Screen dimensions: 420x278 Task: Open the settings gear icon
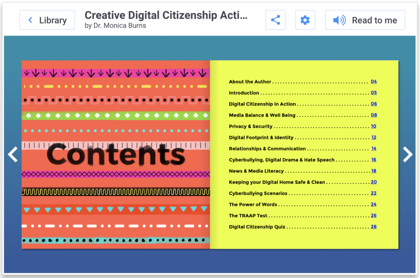click(305, 20)
